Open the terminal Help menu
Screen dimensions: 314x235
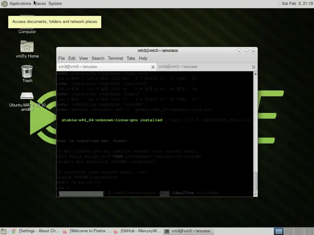143,58
